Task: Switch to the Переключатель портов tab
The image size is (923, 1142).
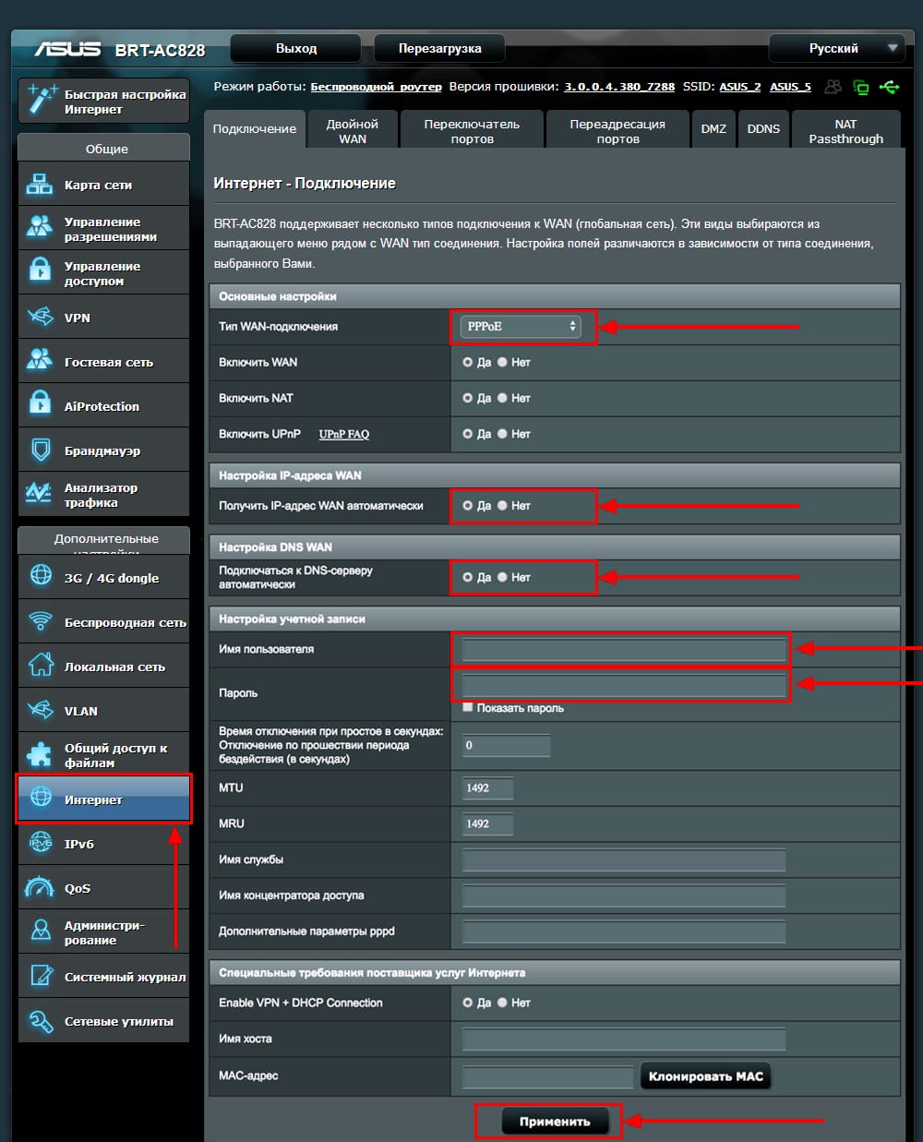Action: click(x=472, y=131)
